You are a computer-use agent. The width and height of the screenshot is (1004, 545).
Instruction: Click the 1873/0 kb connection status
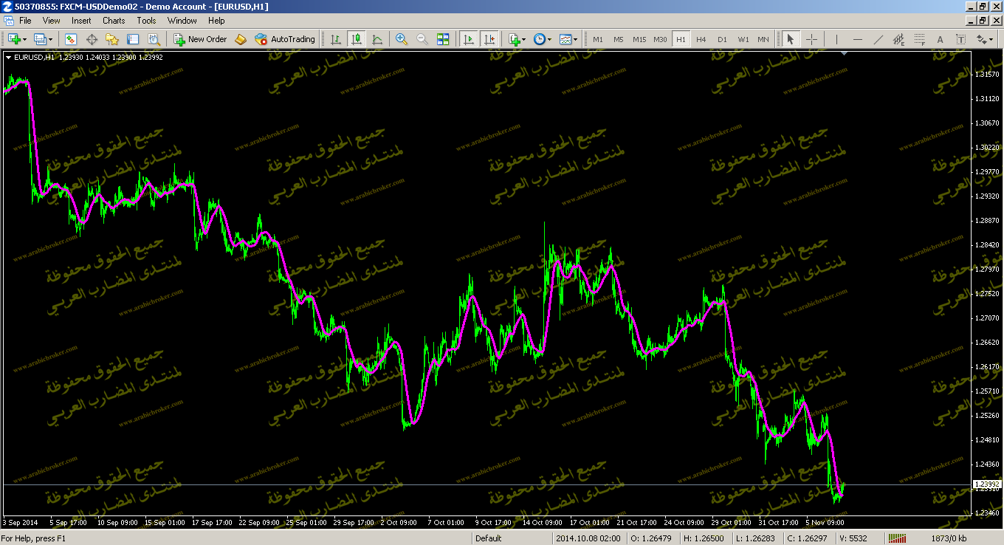pyautogui.click(x=949, y=538)
